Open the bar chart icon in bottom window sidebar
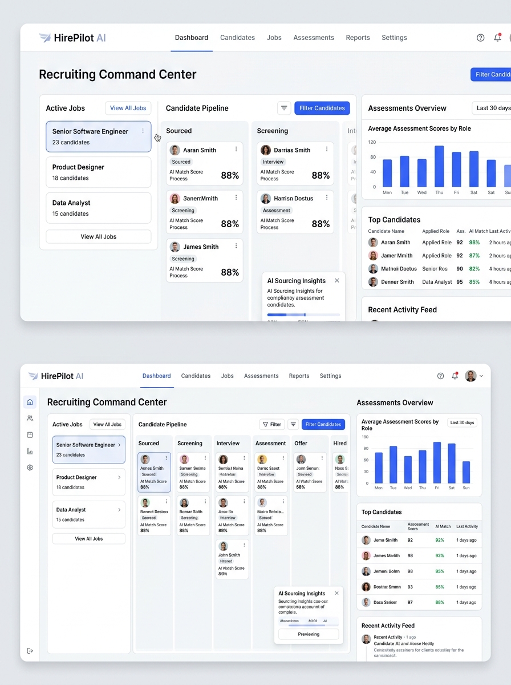The height and width of the screenshot is (685, 511). point(30,451)
